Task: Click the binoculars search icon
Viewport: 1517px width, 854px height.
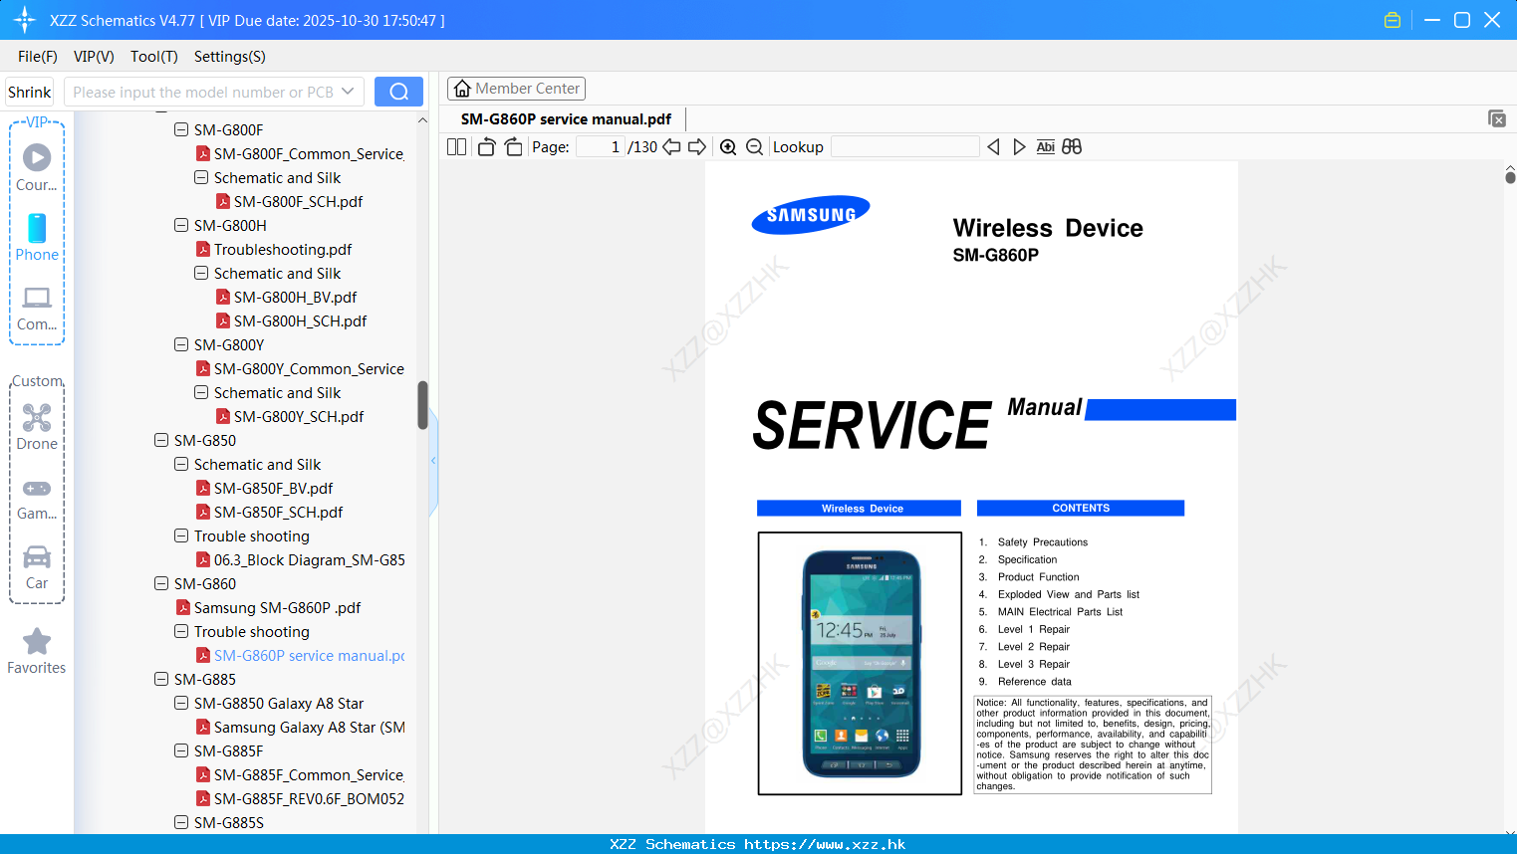Action: pyautogui.click(x=1072, y=146)
